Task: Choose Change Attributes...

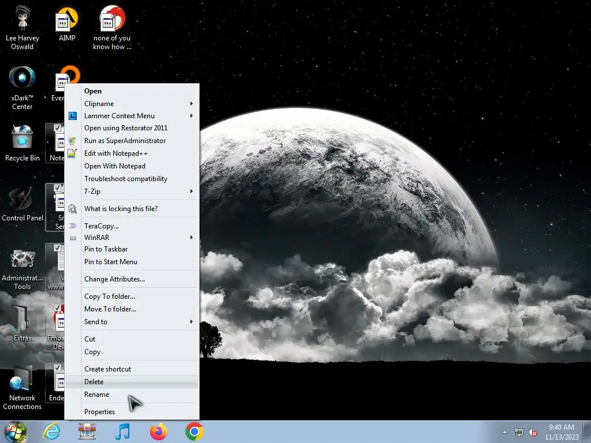Action: (132, 279)
